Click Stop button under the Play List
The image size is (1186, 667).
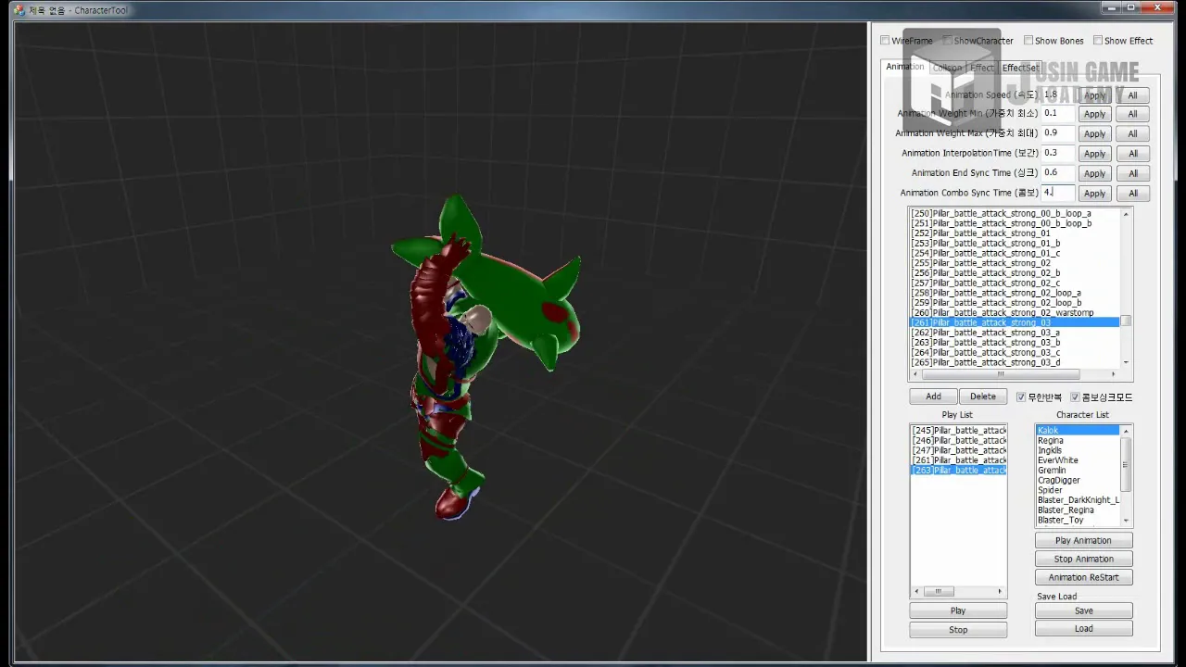click(958, 630)
